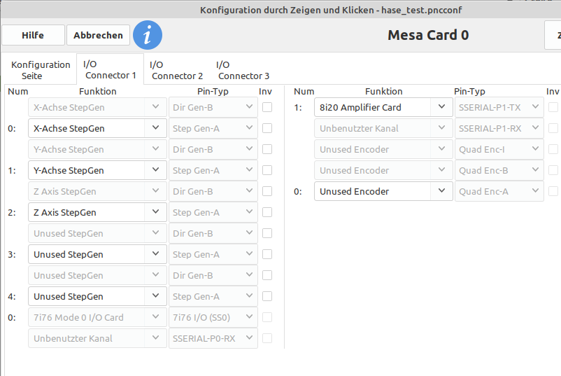The image size is (561, 376).
Task: Expand the Unused Encoder dropdown for row 0
Action: [x=383, y=192]
